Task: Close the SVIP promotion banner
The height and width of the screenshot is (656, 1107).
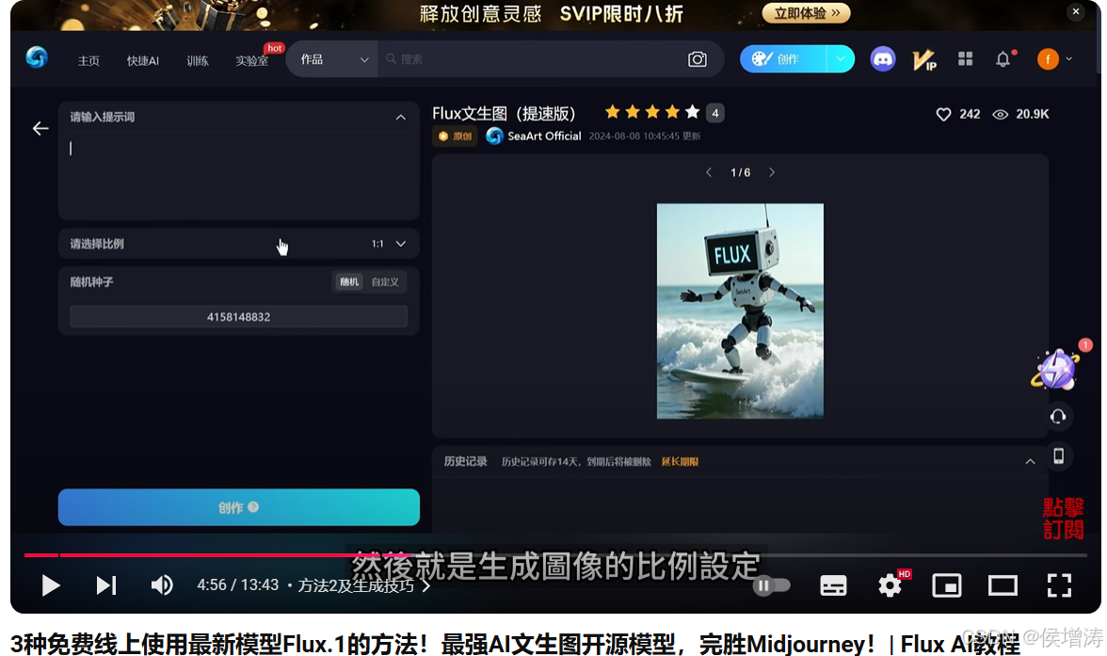Action: point(1075,11)
